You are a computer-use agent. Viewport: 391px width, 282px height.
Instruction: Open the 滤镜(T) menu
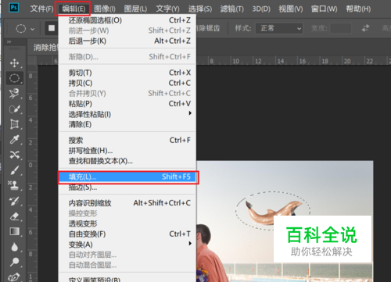coord(232,9)
